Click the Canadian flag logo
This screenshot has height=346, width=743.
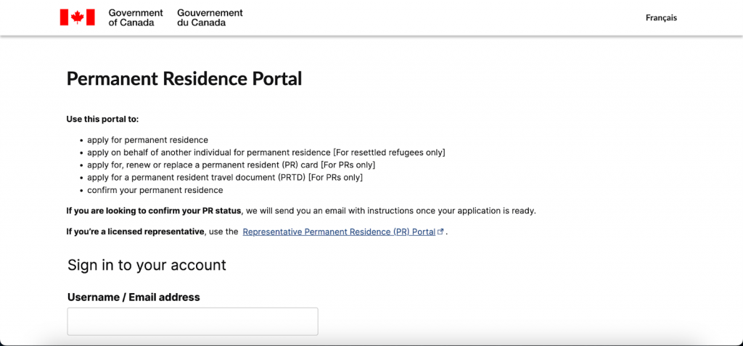(x=77, y=17)
